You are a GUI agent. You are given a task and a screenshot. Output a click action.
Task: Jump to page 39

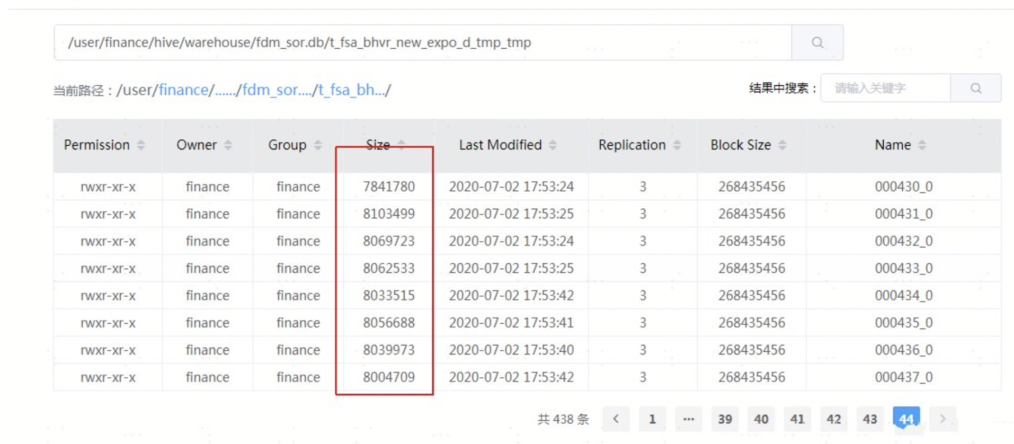pyautogui.click(x=725, y=419)
